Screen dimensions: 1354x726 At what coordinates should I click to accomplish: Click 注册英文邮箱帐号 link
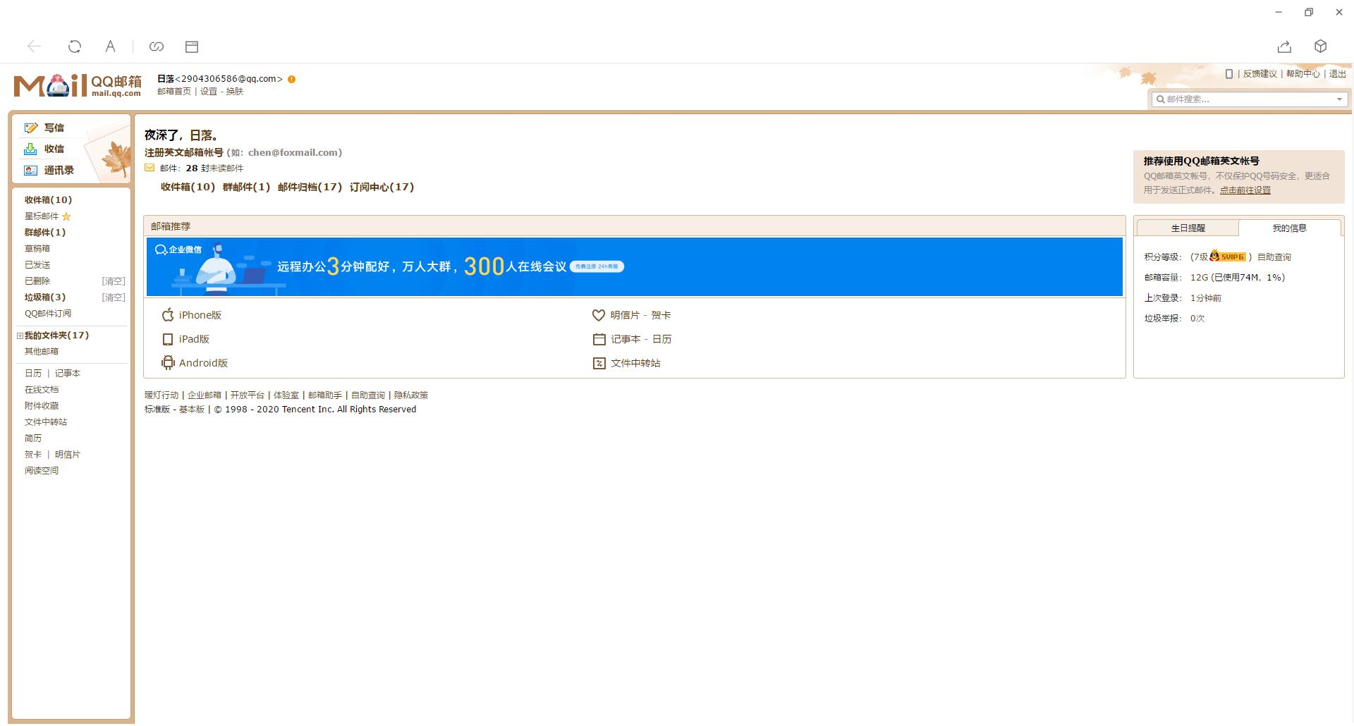point(183,152)
